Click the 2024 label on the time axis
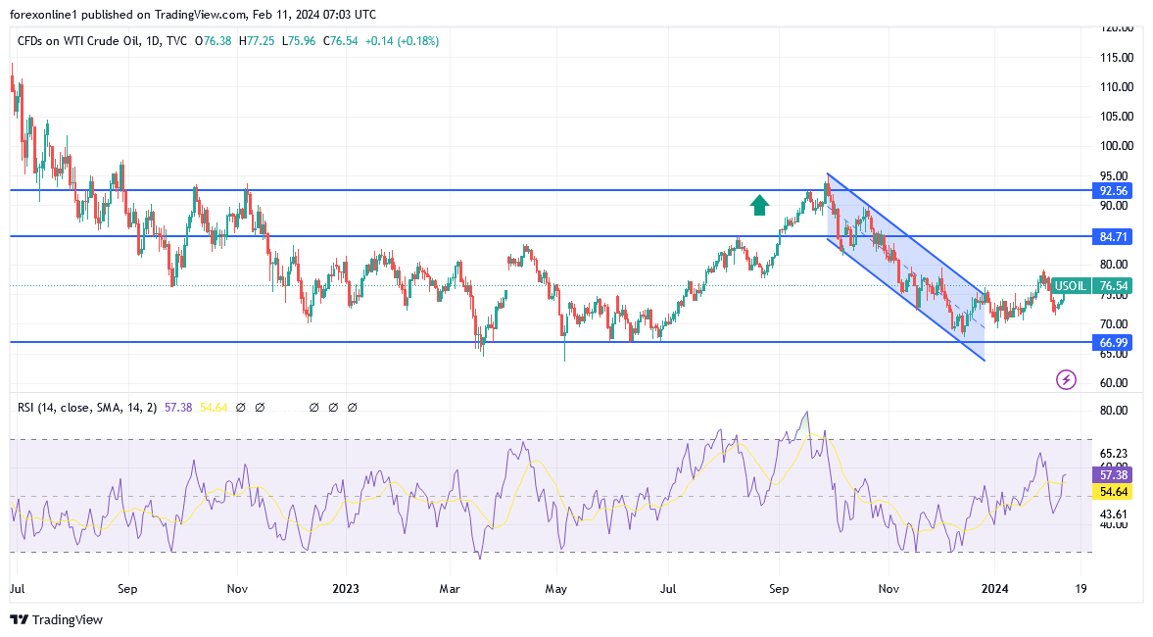 click(994, 589)
